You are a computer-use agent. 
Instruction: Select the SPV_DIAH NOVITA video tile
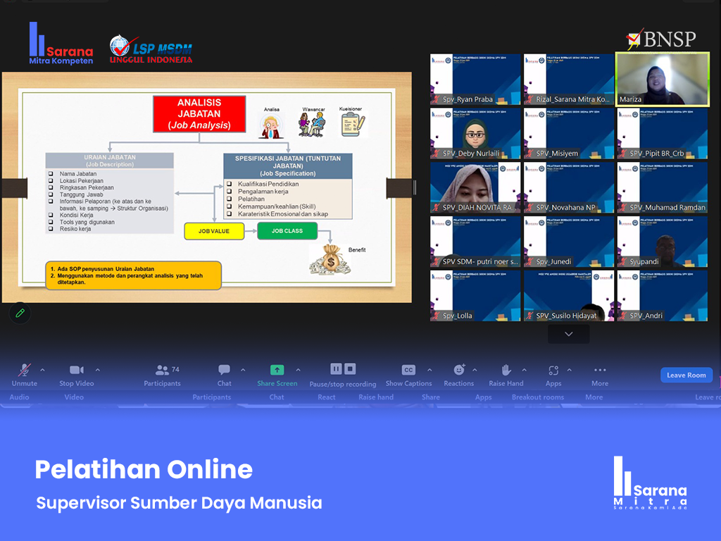pos(475,188)
